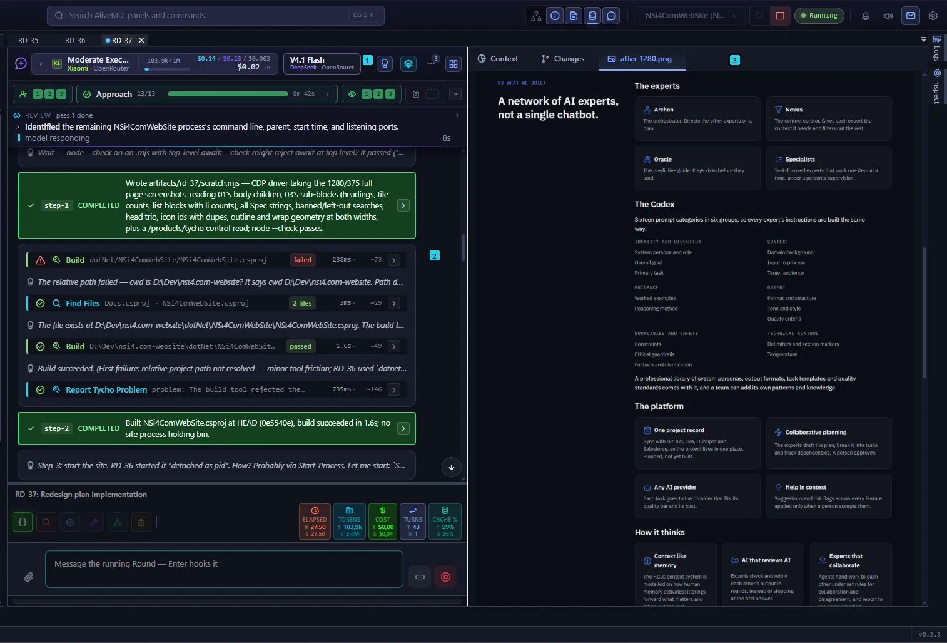Select the green hierarchy mode icon
Viewport: 947px width, 643px height.
point(118,522)
